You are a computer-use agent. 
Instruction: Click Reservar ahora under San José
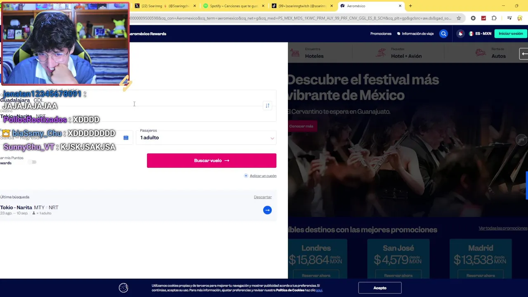tap(398, 275)
